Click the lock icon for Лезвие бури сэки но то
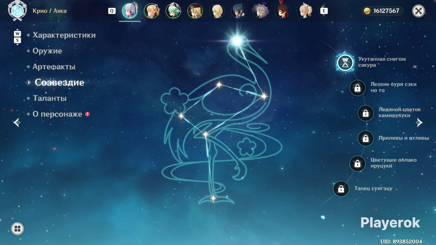Image resolution: width=436 pixels, height=245 pixels. 357,88
